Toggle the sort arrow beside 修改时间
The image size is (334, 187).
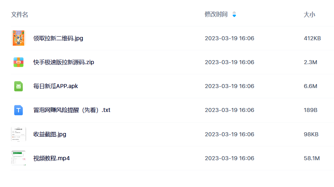point(234,14)
